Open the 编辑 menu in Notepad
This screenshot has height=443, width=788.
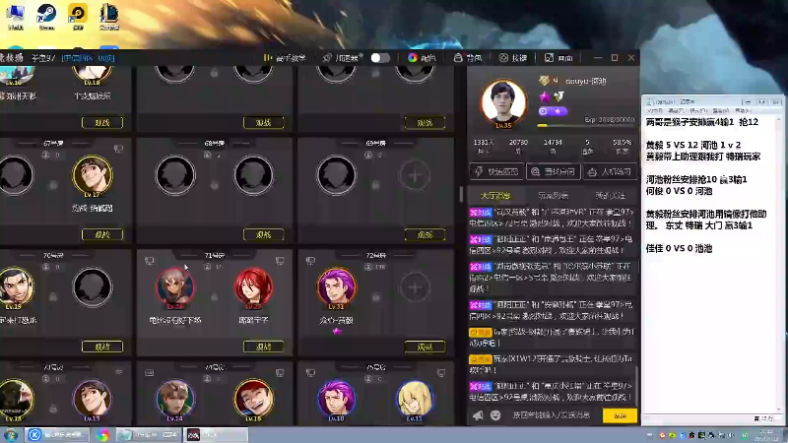point(676,110)
